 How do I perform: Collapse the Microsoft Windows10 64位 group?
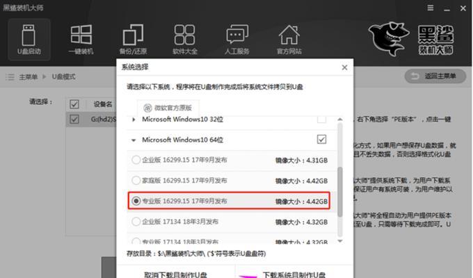(x=134, y=140)
